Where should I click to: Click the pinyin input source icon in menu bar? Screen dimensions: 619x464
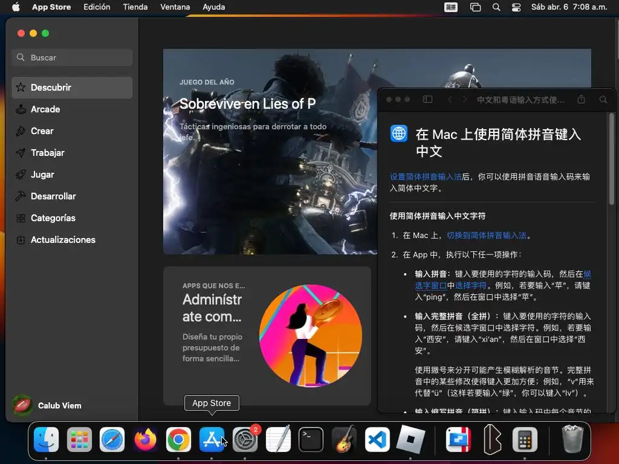(x=451, y=7)
